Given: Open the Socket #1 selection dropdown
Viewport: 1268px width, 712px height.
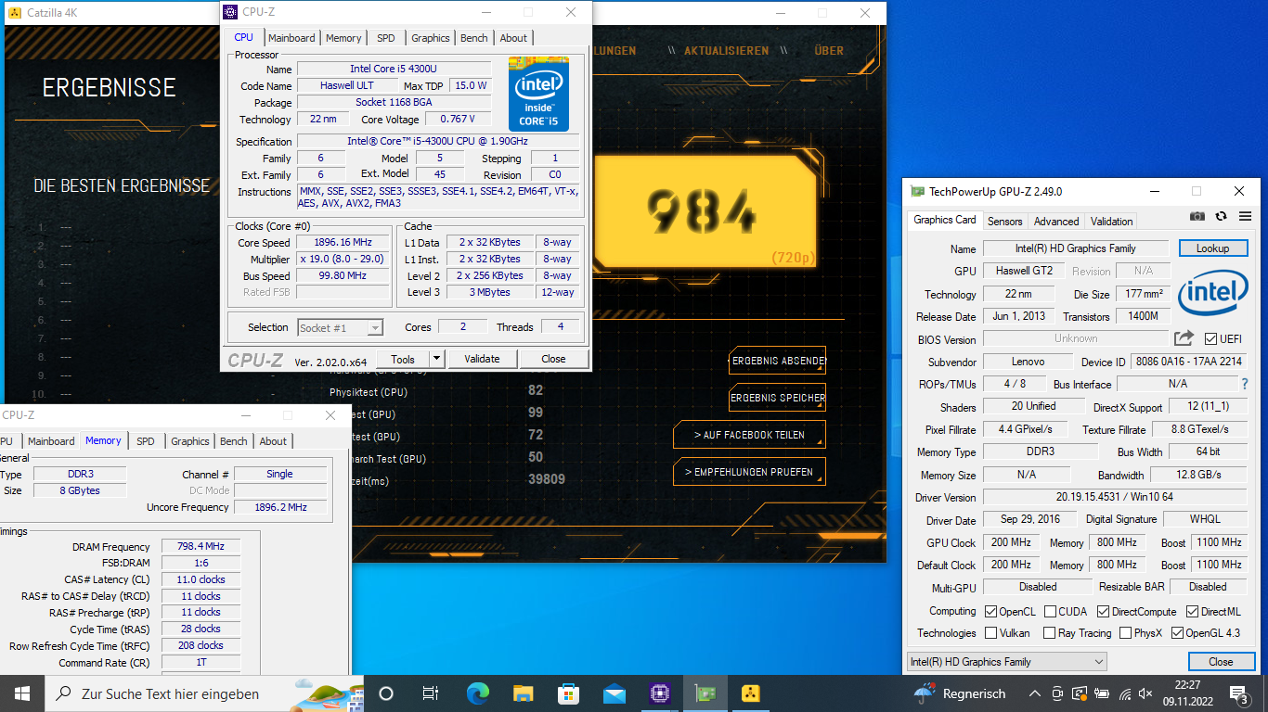Looking at the screenshot, I should [341, 327].
